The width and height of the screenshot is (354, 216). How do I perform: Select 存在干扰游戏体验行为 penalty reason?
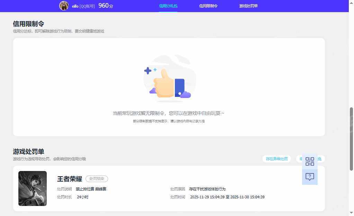[x=207, y=189]
